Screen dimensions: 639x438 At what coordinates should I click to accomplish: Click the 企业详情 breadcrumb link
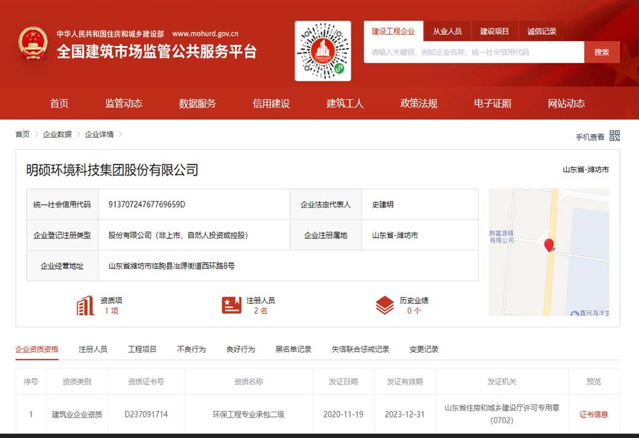tap(99, 135)
